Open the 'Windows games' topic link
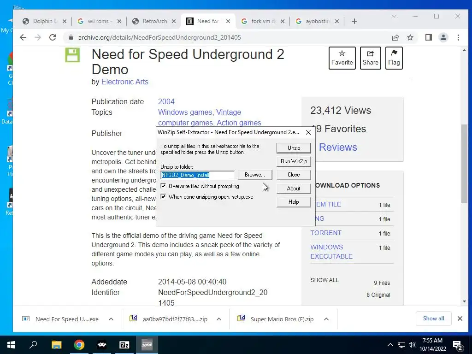The height and width of the screenshot is (354, 472). (x=186, y=112)
